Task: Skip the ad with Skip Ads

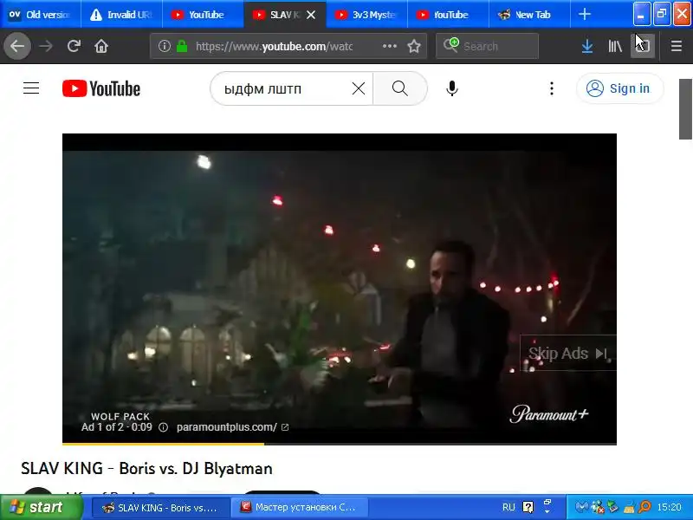Action: pyautogui.click(x=568, y=354)
